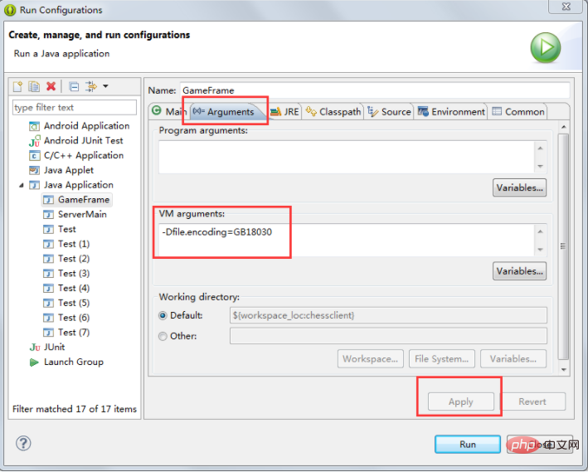Open the filter dropdown arrow in the toolbar
The height and width of the screenshot is (472, 588).
point(106,86)
